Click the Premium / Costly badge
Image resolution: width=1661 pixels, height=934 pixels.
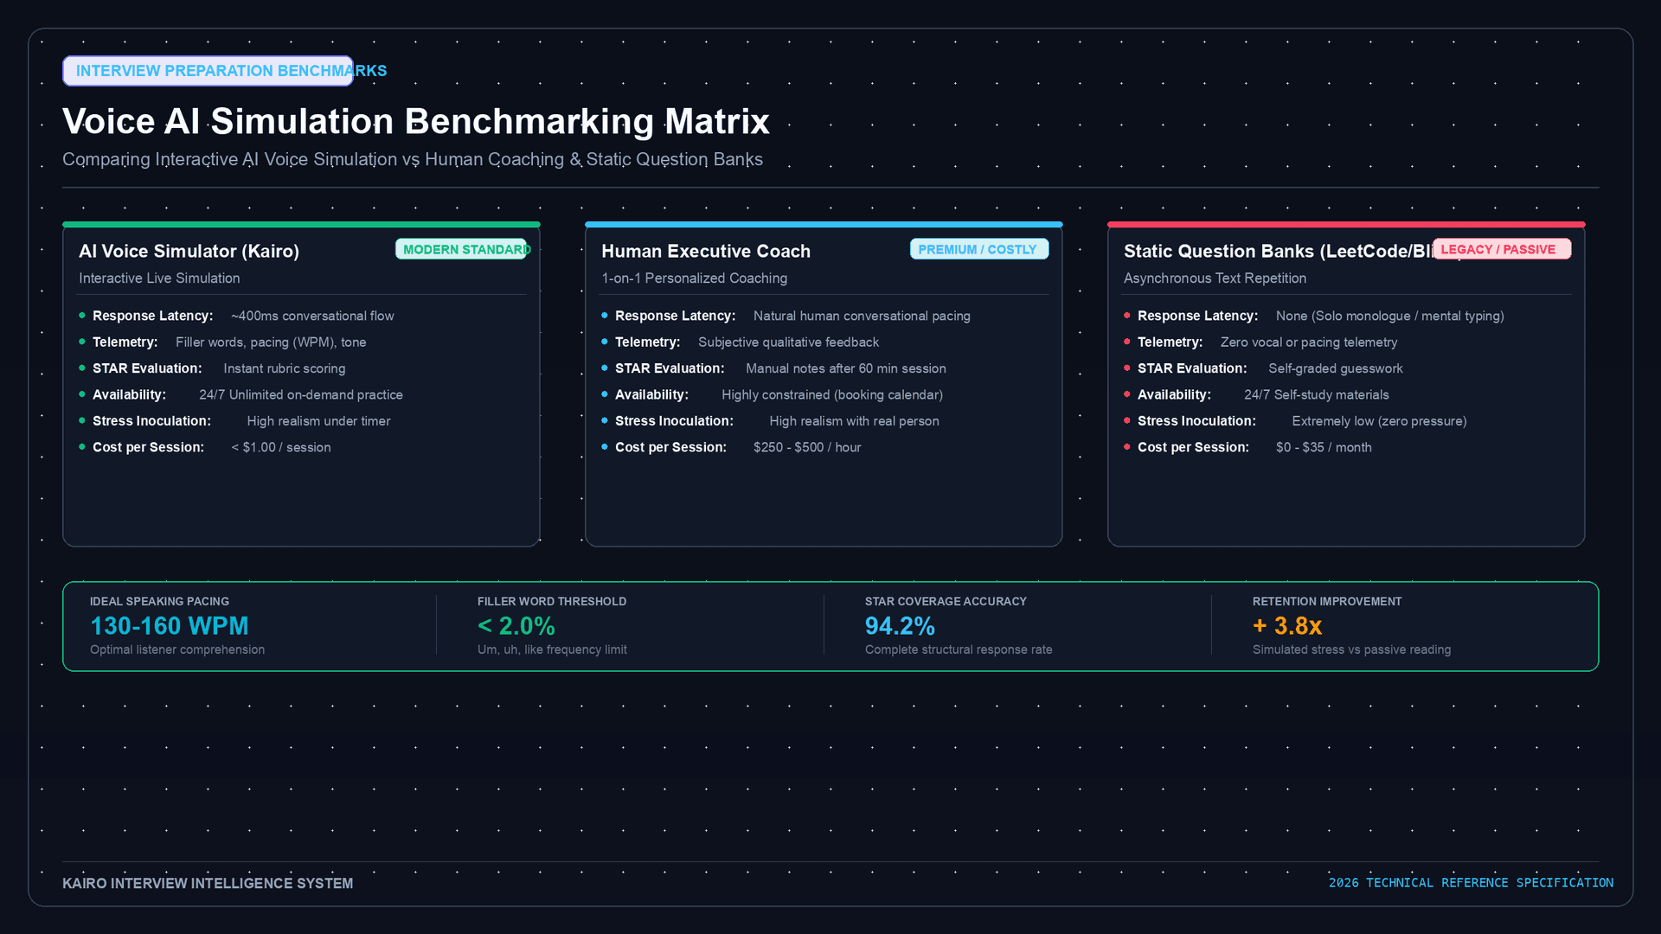[x=979, y=249]
